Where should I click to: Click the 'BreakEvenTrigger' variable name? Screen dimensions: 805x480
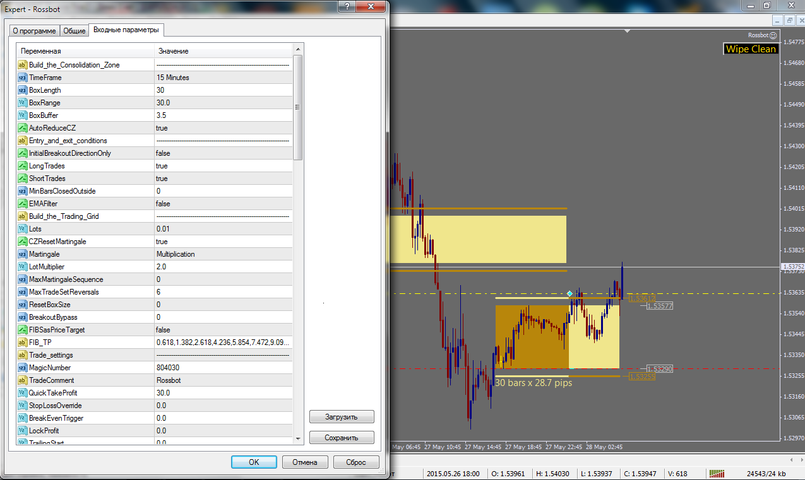point(56,418)
